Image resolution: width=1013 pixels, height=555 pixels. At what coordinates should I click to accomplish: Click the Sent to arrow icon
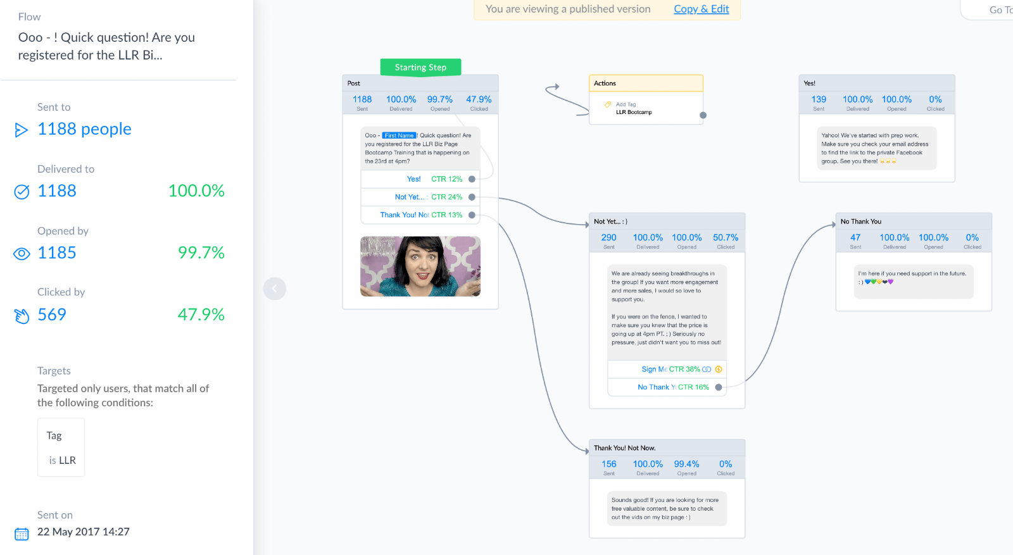click(22, 130)
